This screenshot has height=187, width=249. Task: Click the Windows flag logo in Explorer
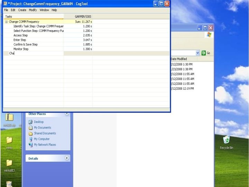coord(209,35)
